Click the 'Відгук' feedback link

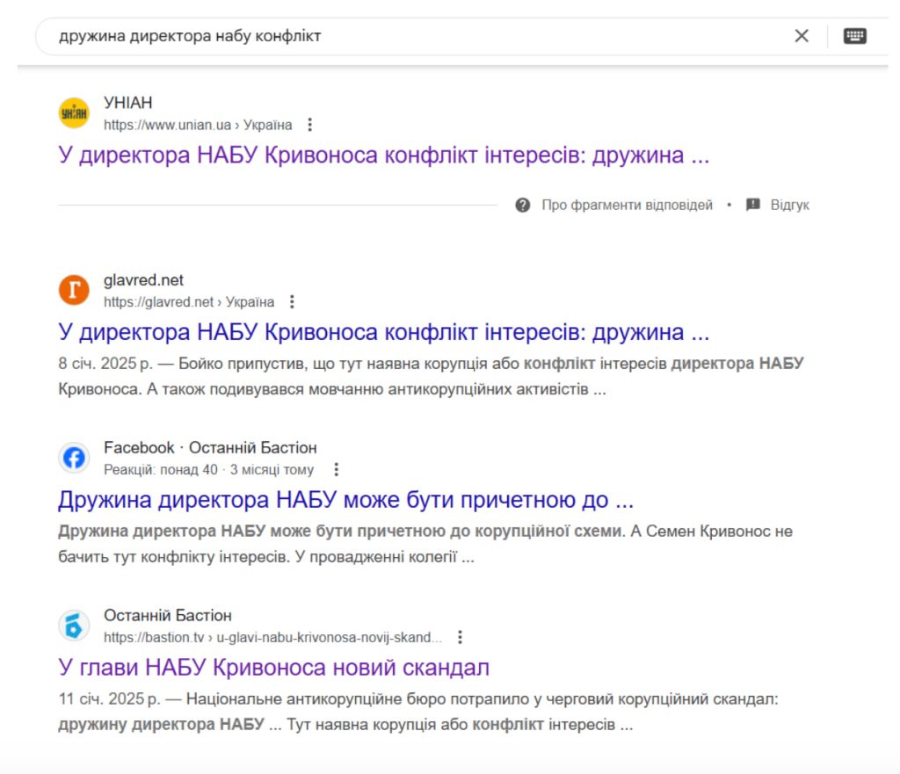(789, 205)
